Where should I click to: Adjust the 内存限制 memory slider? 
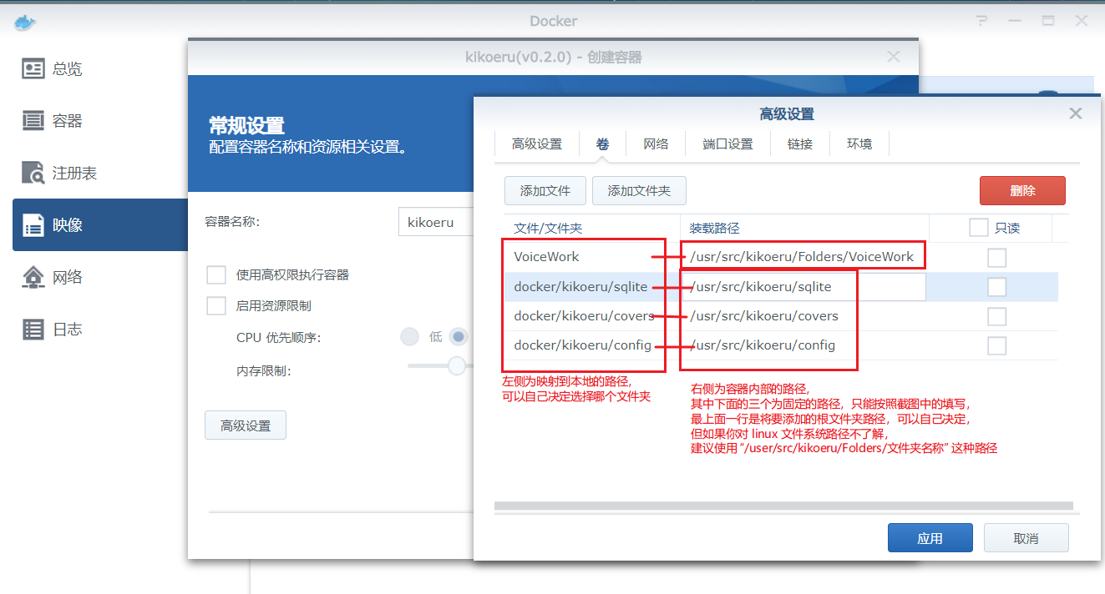pyautogui.click(x=456, y=365)
